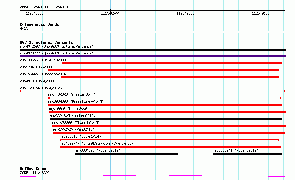This screenshot has height=180, width=295.
Task: Open the DGV Structural Variants track heading
Action: [46, 42]
